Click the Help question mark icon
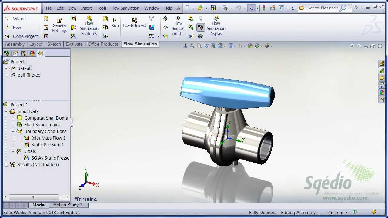This screenshot has width=388, height=218. click(x=357, y=7)
